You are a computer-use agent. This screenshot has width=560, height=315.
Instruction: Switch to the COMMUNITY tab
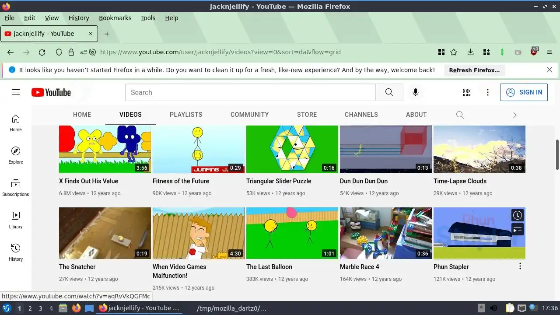tap(249, 115)
